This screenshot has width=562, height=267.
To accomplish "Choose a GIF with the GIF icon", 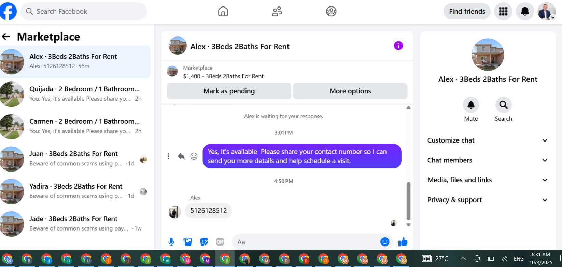I will click(220, 242).
